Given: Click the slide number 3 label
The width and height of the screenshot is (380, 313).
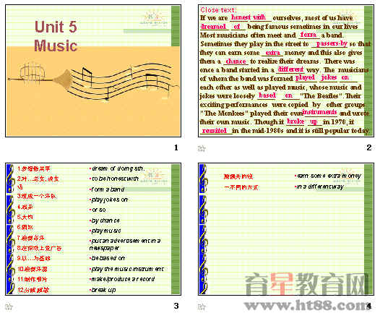Looking at the screenshot, I should (176, 306).
